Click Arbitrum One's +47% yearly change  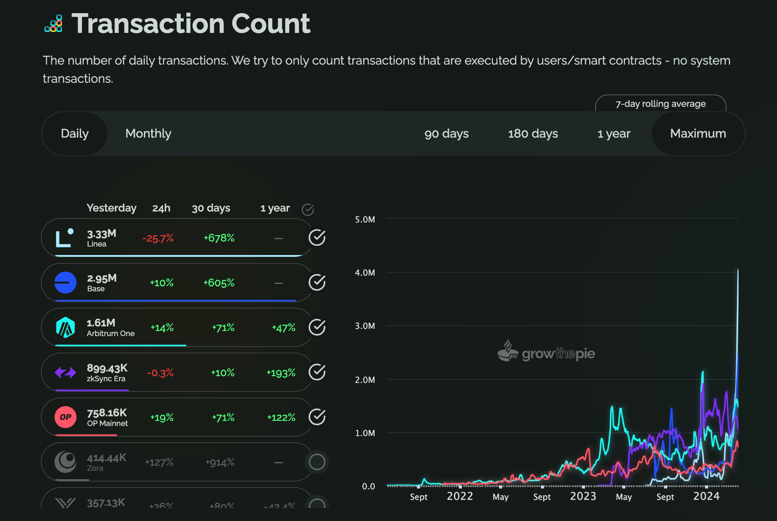pos(284,328)
